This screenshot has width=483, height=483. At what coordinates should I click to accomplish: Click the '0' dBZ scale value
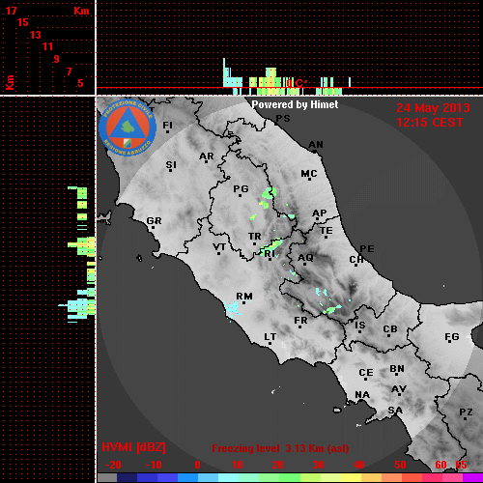(x=197, y=465)
